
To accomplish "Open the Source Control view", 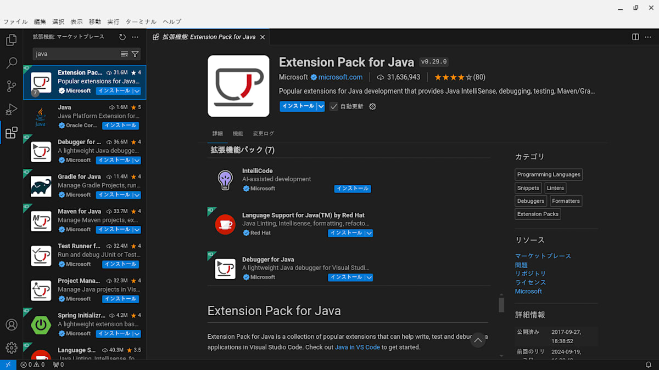I will click(11, 86).
